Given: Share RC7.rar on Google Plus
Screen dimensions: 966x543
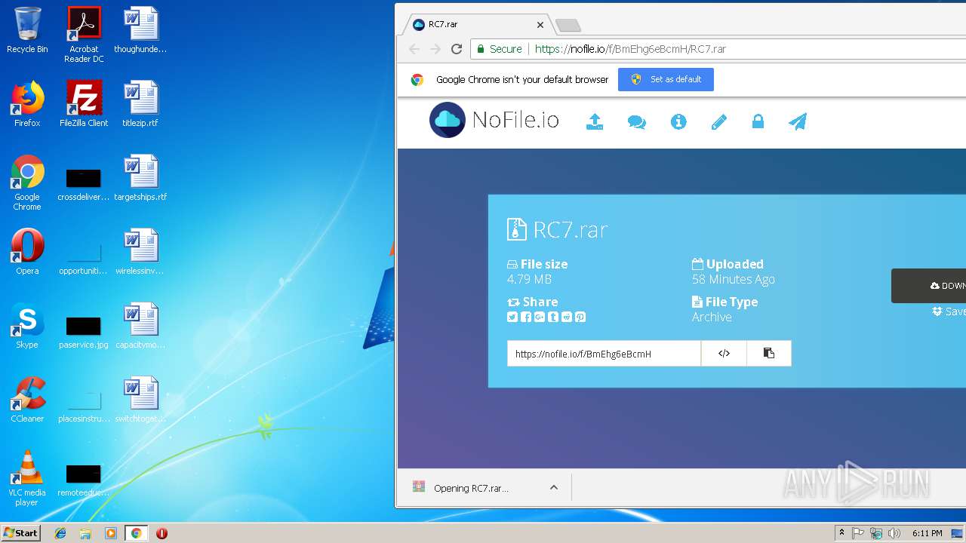Looking at the screenshot, I should pos(540,318).
